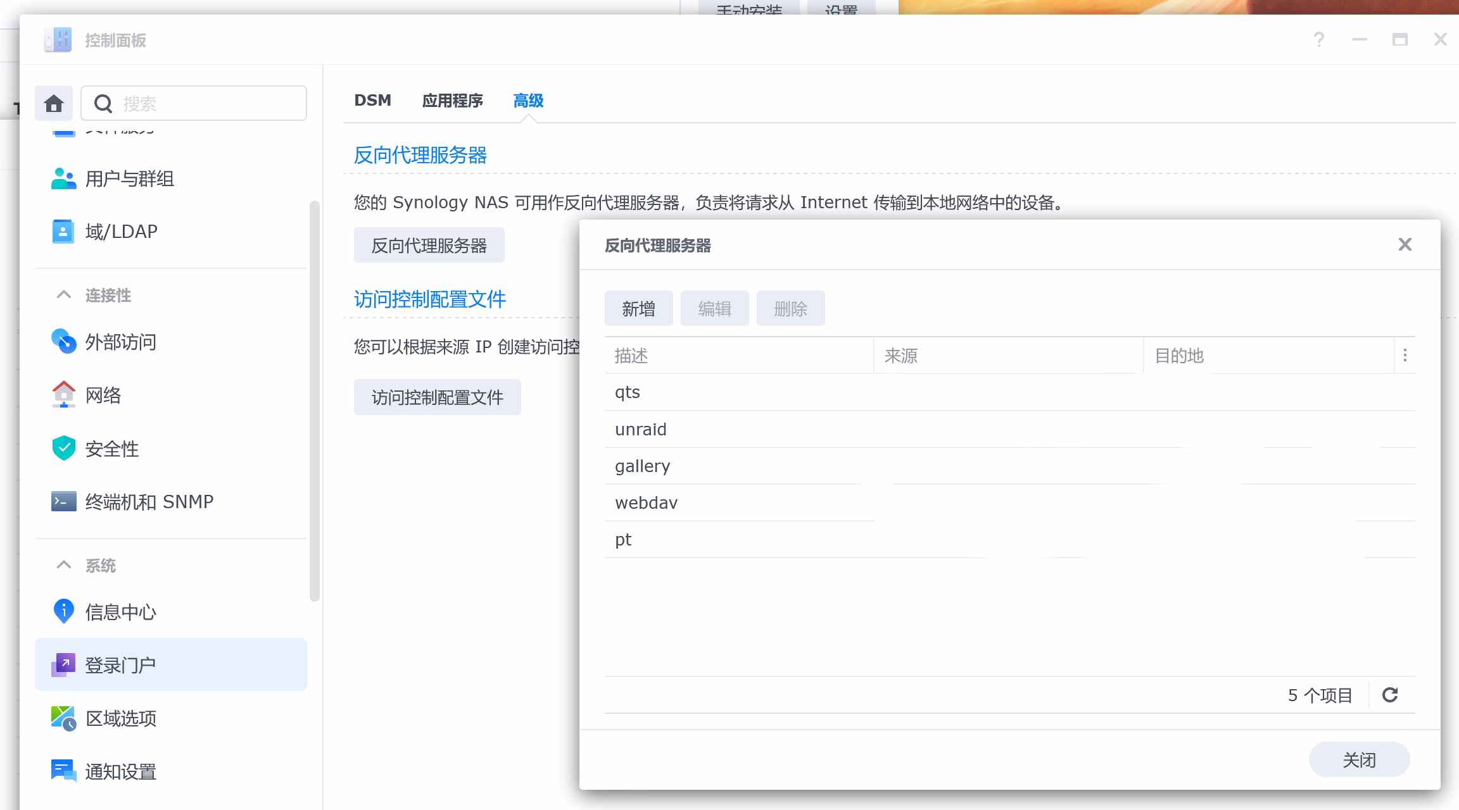Open 安全性 settings
This screenshot has width=1459, height=810.
[111, 449]
